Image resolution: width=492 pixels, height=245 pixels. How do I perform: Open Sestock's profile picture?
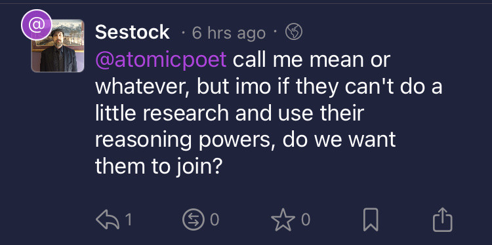[58, 46]
